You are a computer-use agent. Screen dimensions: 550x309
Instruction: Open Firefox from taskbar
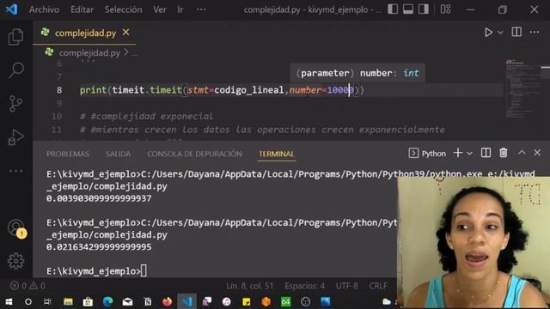pos(168,301)
